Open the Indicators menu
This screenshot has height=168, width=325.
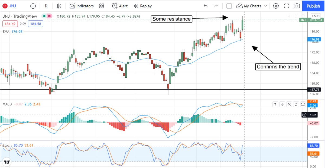82,6
